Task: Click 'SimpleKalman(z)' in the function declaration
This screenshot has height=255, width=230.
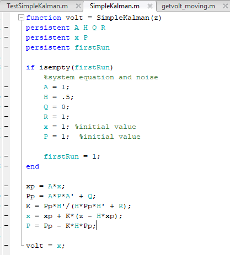Action: [129, 18]
